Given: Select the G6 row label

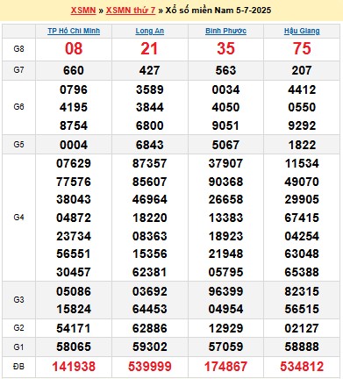Looking at the screenshot, I should [x=18, y=107].
